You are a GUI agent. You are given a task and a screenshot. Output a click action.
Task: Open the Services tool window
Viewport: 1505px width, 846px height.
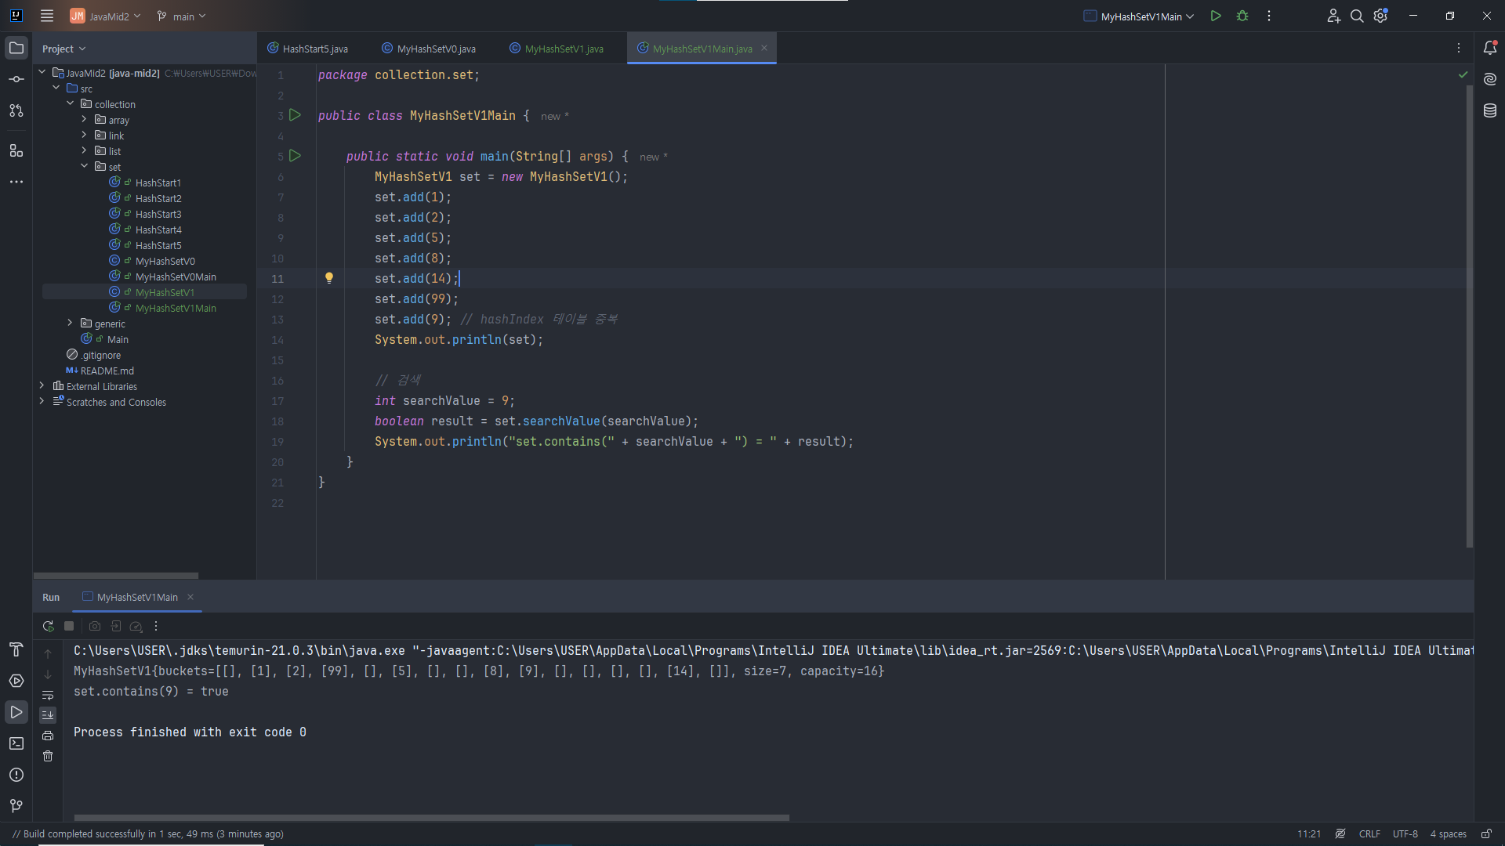(16, 681)
